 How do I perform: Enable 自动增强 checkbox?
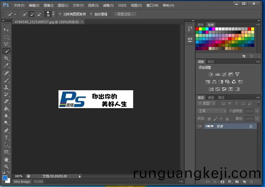coord(91,14)
